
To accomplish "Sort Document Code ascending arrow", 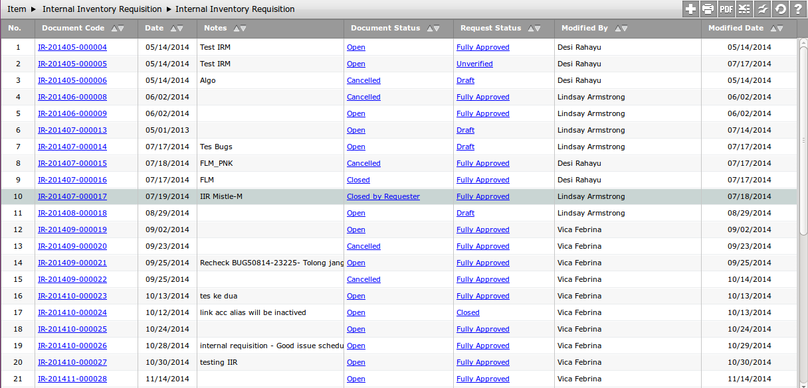I will (x=114, y=29).
